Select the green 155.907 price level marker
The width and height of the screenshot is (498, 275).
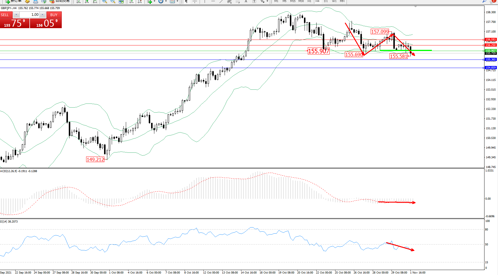(490, 51)
